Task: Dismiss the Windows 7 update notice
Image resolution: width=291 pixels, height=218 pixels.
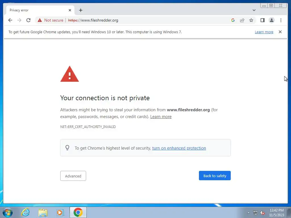Action: pos(280,32)
